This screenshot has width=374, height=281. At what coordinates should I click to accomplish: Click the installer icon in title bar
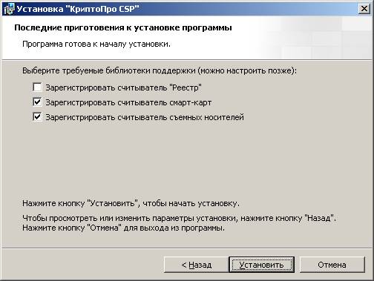tap(9, 9)
